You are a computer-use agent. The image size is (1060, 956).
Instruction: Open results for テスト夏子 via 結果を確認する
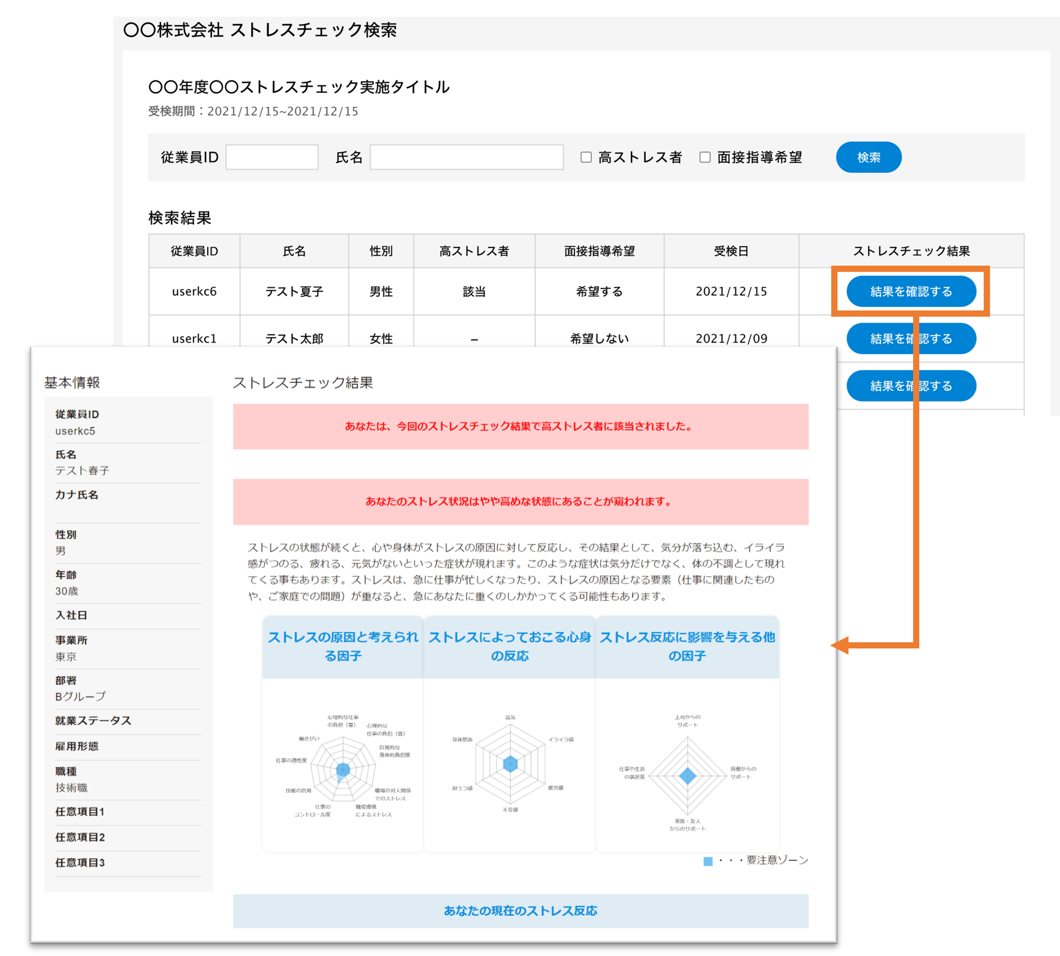(x=911, y=291)
